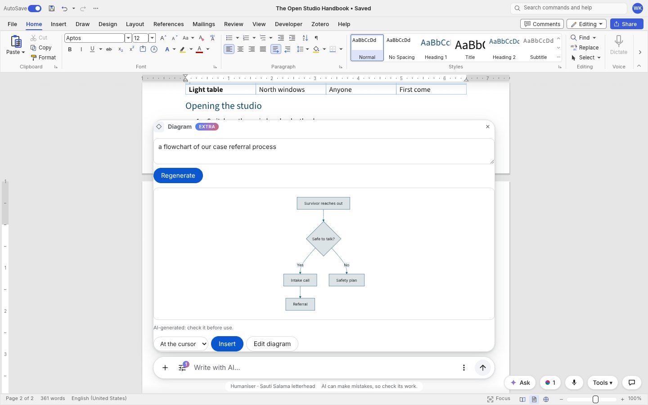Screen dimensions: 648x405
Task: Apply superscript formatting
Action: 132,49
